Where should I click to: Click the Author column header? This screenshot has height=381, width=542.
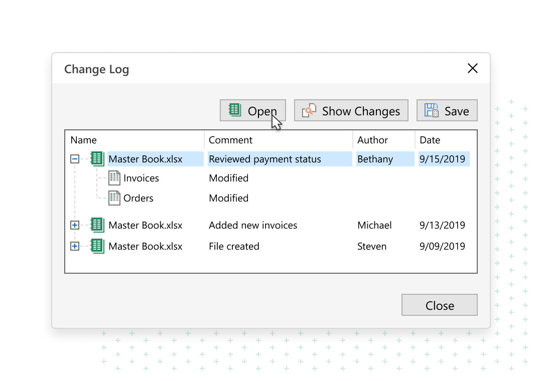point(372,140)
